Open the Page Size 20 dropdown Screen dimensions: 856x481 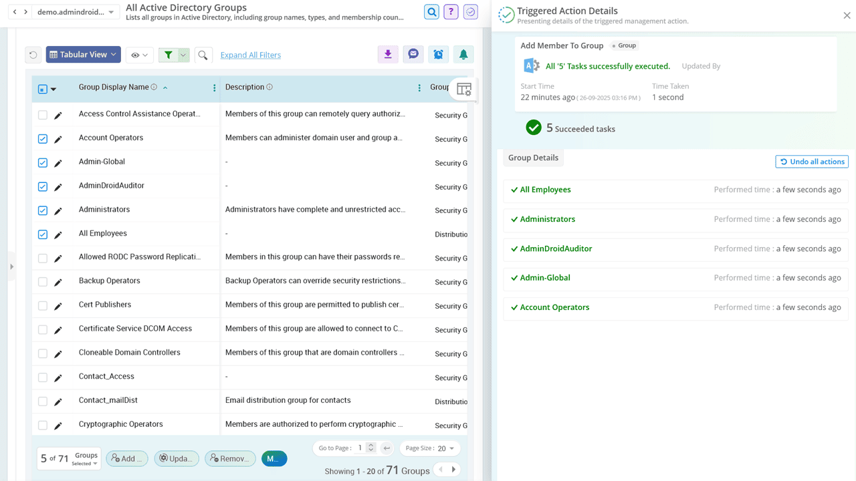(x=429, y=448)
